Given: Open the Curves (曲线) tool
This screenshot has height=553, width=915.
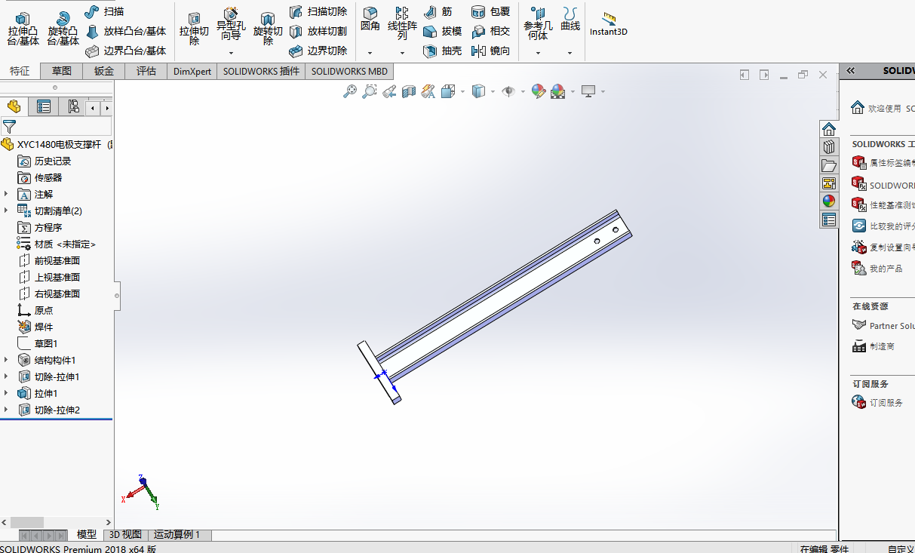Looking at the screenshot, I should (x=570, y=20).
